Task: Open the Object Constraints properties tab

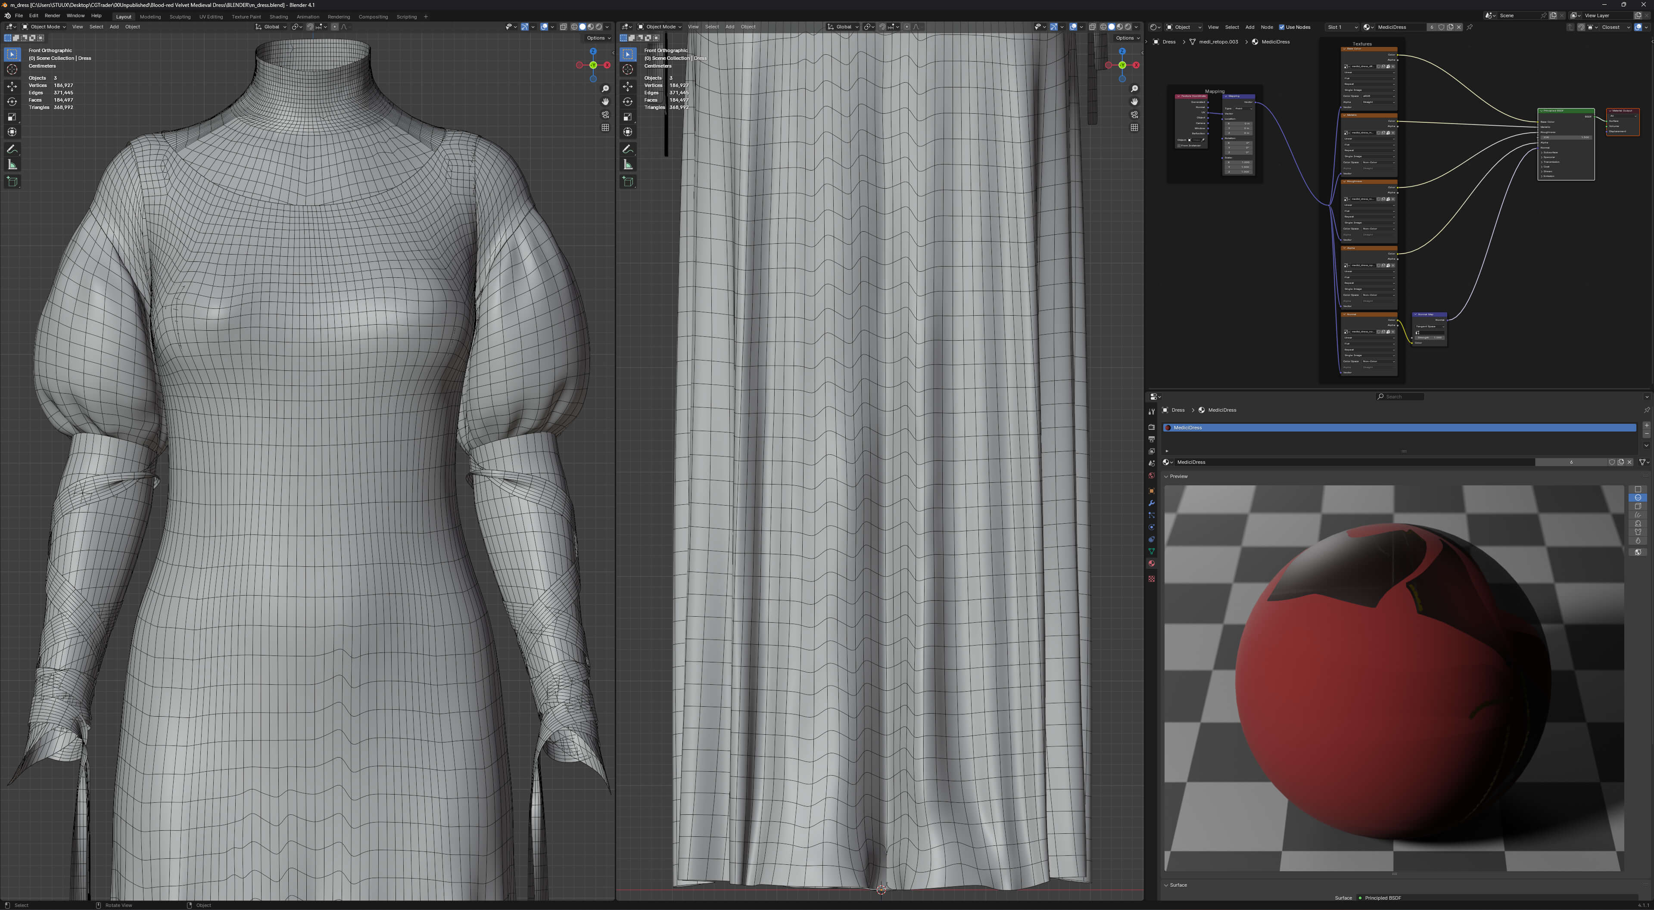Action: pyautogui.click(x=1151, y=540)
